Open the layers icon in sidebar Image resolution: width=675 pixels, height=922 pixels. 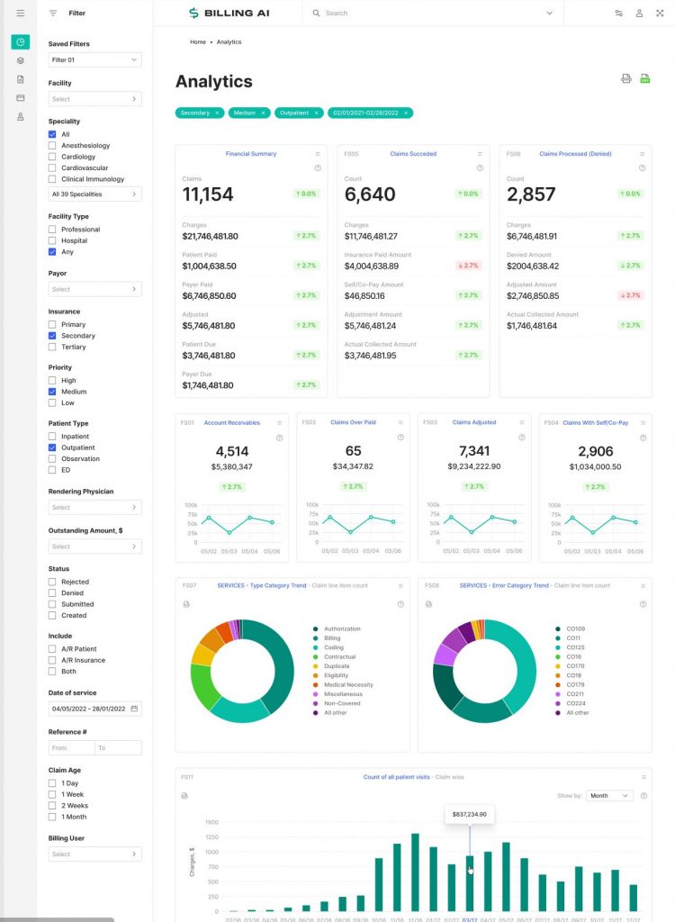click(x=20, y=60)
